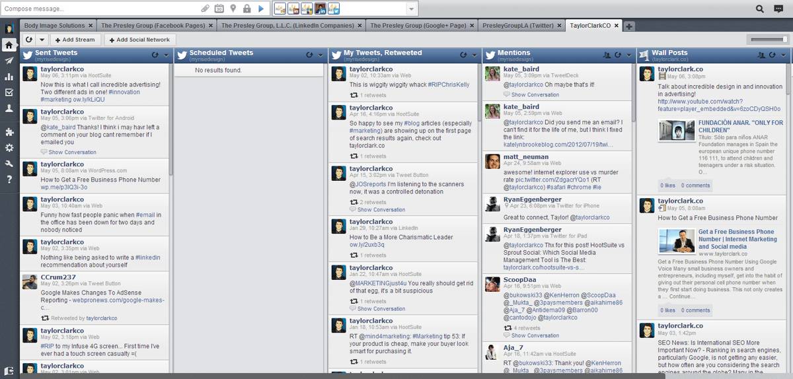Open the My Tweets, Retweeted options dropdown
This screenshot has height=379, width=793.
[473, 55]
